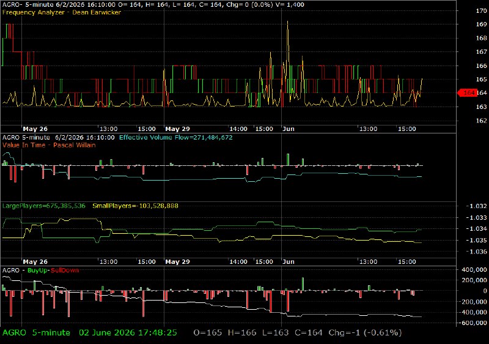Click the -600,000 volume scale label
The height and width of the screenshot is (344, 489).
point(472,323)
